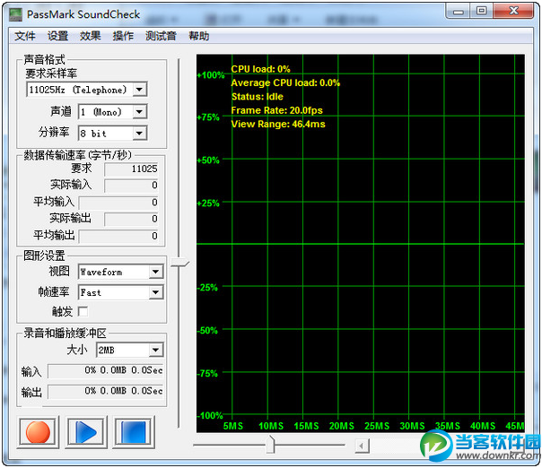The height and width of the screenshot is (468, 542).
Task: Click the 要求 data rate field showing 11025
Action: [131, 169]
